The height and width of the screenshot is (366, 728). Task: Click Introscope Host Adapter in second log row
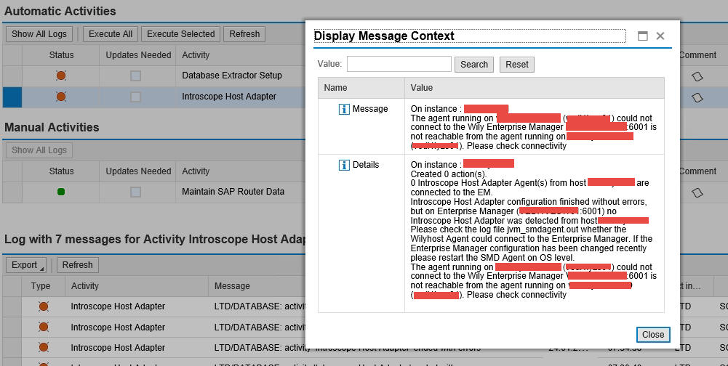click(x=118, y=327)
